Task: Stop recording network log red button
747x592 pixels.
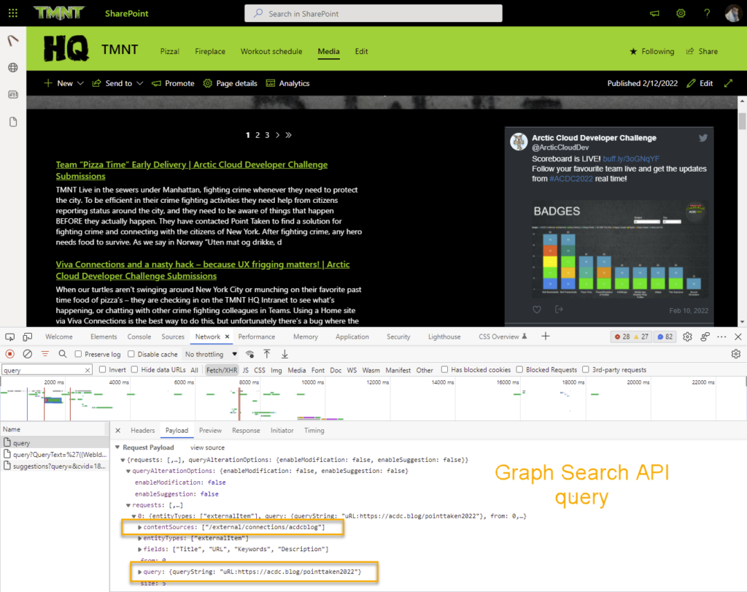Action: [9, 354]
